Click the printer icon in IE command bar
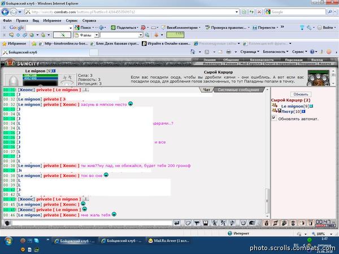This screenshot has width=339, height=254. pyautogui.click(x=228, y=52)
